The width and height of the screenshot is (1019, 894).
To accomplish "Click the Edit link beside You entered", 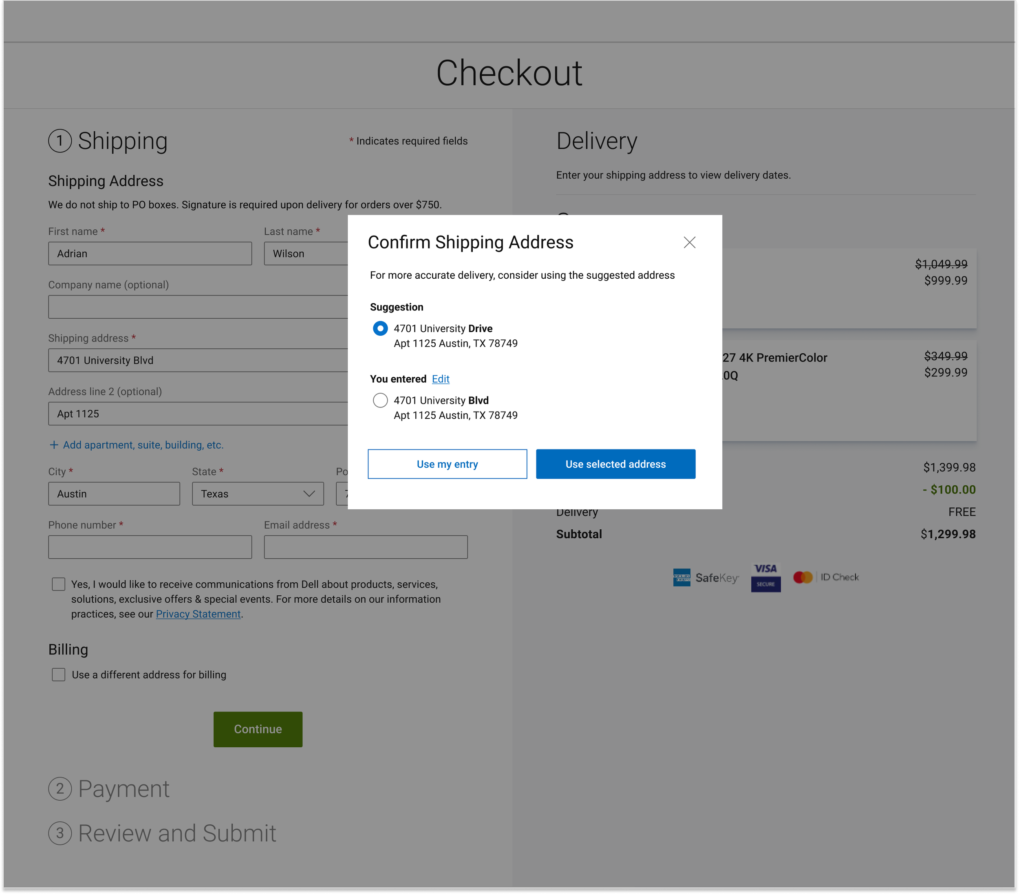I will (440, 379).
